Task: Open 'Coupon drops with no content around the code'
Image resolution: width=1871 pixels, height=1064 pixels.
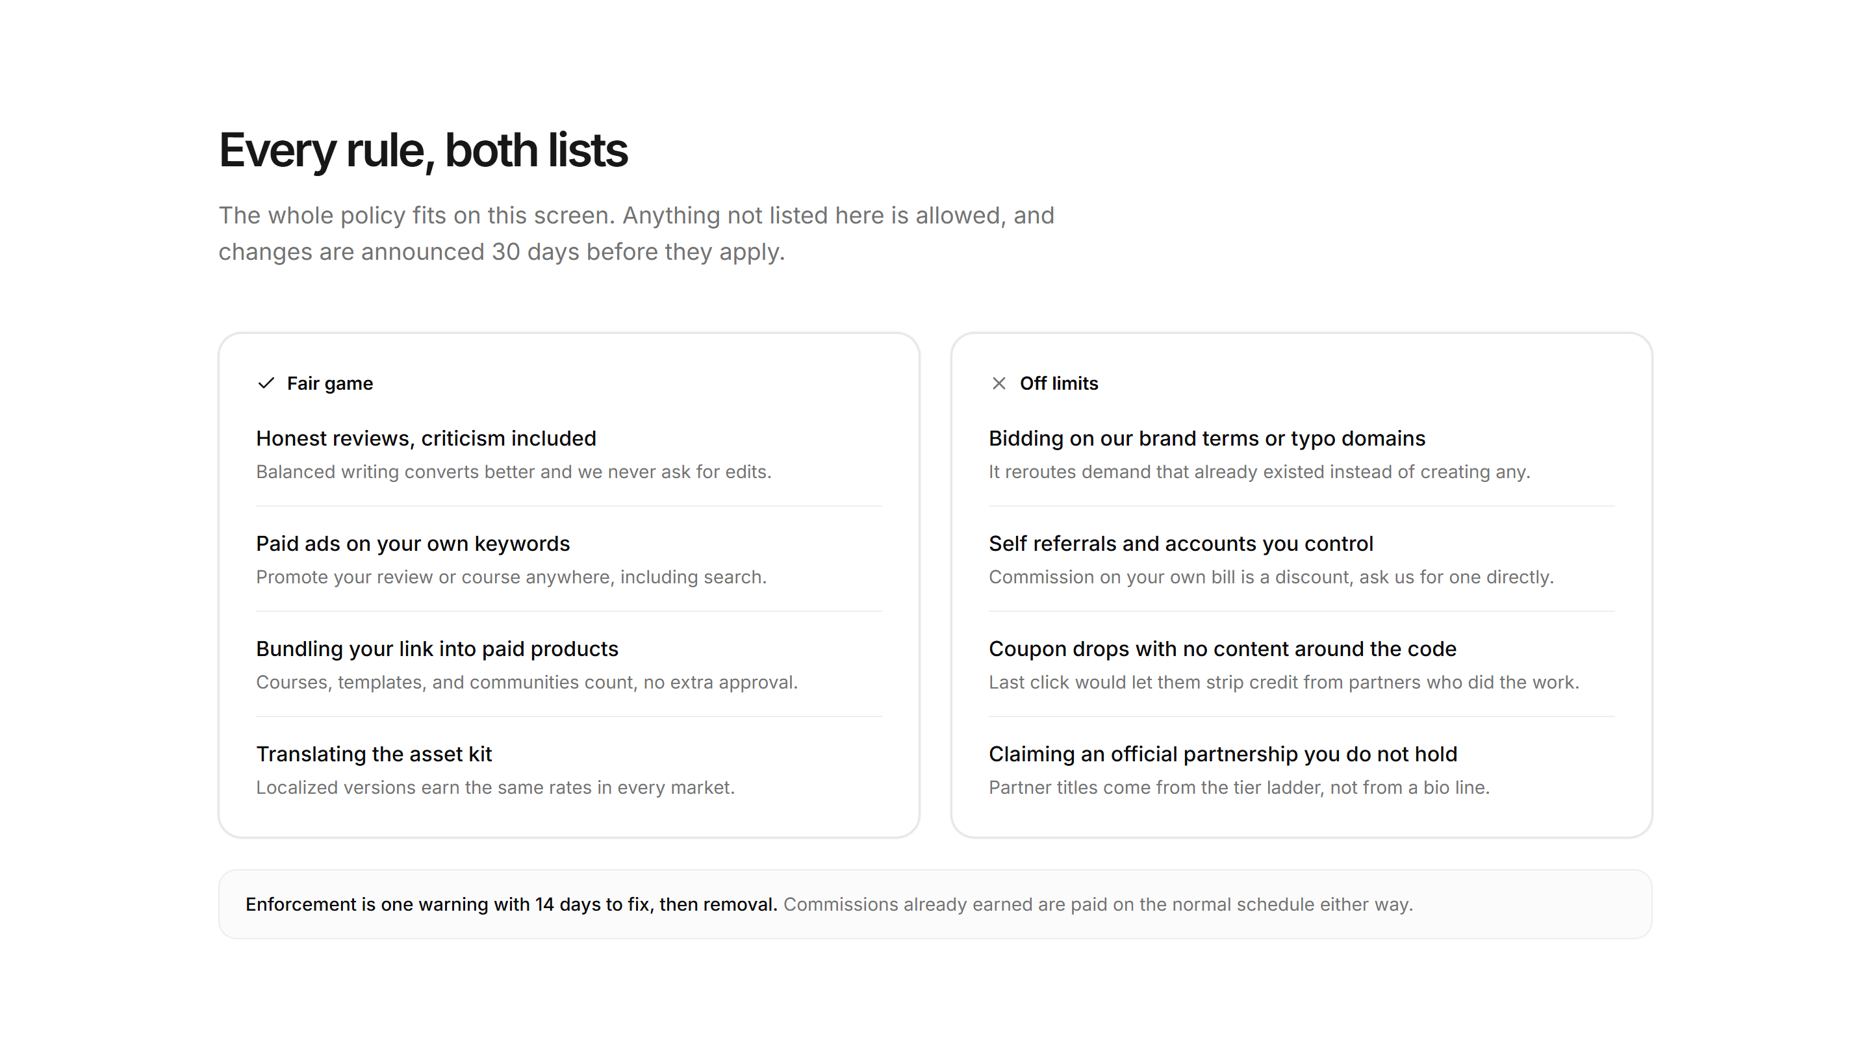Action: click(x=1223, y=649)
